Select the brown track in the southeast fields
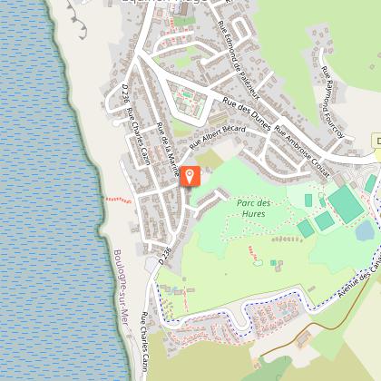Screen dimensions: 381x381 coord(315,324)
